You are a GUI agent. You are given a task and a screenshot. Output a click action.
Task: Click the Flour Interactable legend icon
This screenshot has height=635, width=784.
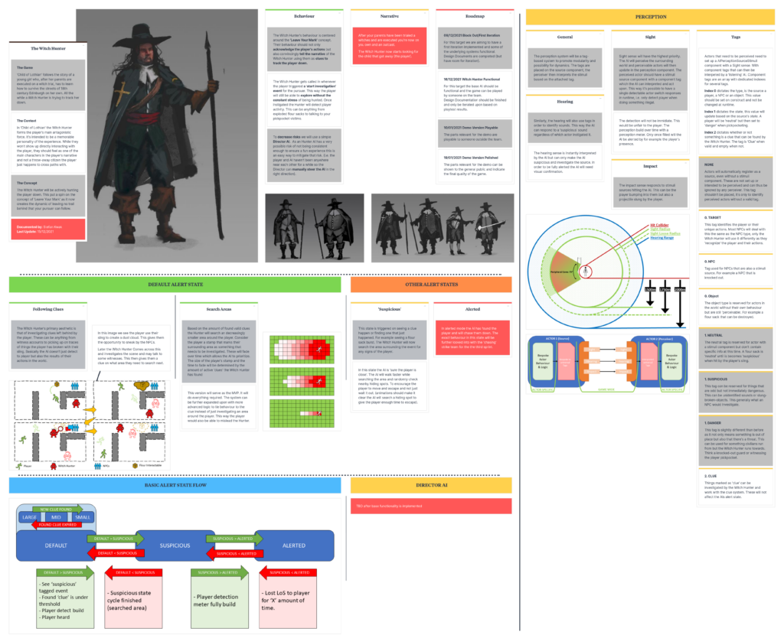tap(132, 464)
